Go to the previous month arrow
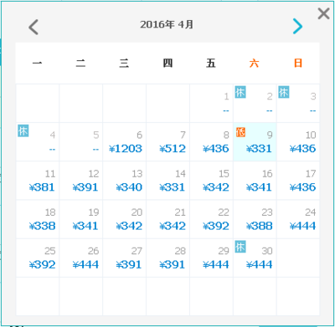Screen dimensions: 335x327 (33, 27)
